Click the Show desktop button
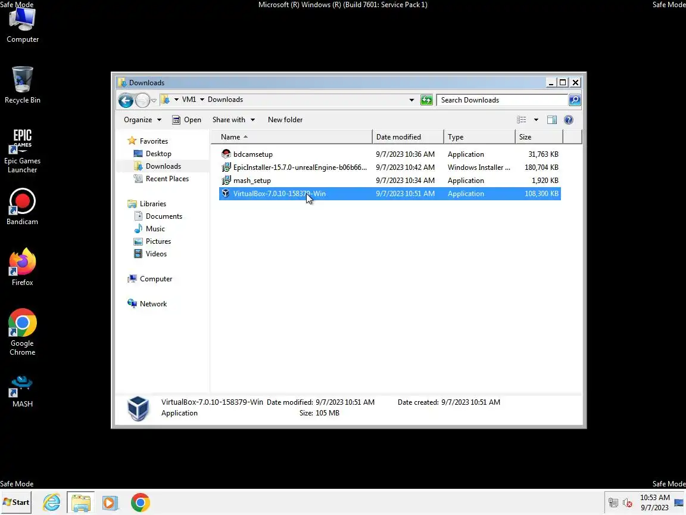The image size is (686, 515). pos(679,502)
